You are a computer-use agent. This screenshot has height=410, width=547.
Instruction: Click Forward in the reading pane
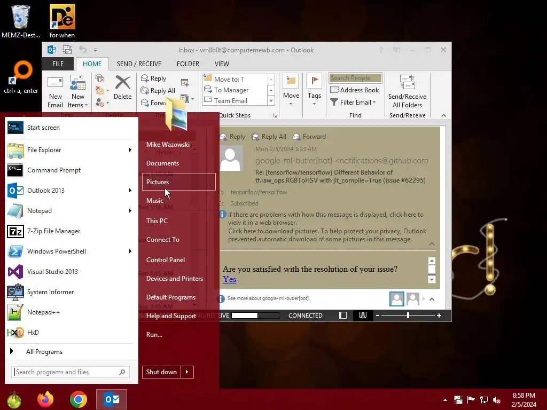coord(309,137)
